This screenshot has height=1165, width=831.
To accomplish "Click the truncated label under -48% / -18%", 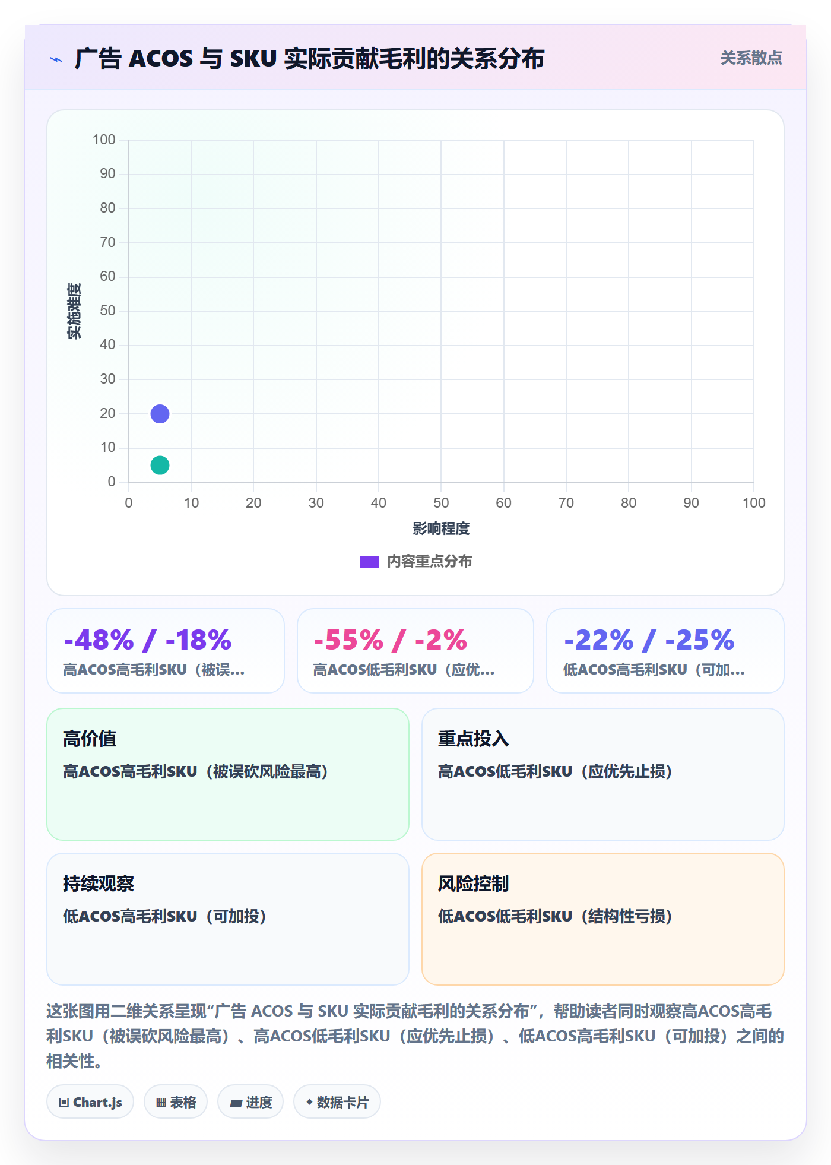I will coord(154,670).
